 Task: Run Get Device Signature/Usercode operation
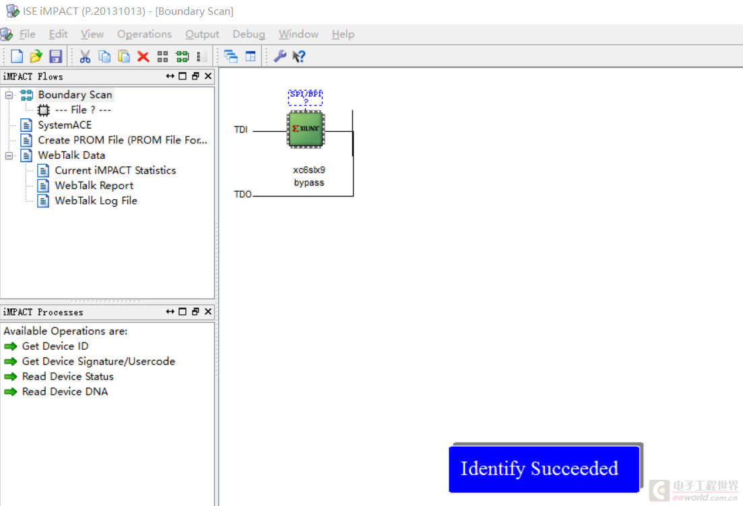(x=98, y=361)
